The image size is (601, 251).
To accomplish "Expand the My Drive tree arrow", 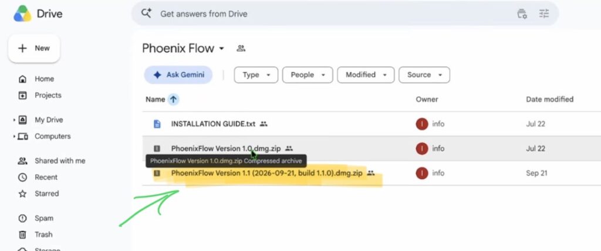I will coord(15,120).
